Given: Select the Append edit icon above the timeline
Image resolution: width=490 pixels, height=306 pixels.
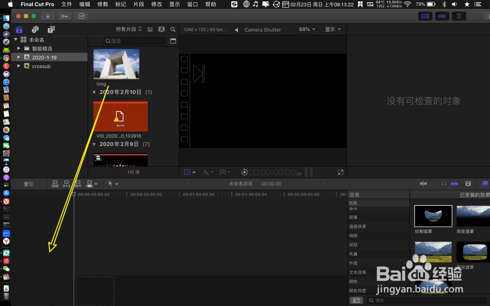Looking at the screenshot, I should tap(77, 184).
